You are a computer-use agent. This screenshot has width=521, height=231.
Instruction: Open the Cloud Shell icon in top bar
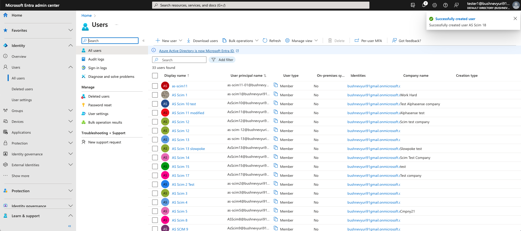pos(413,5)
